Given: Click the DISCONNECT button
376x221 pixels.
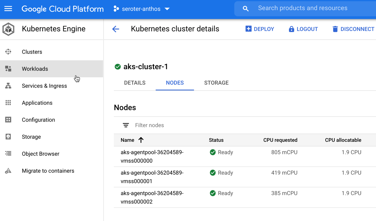Looking at the screenshot, I should [353, 29].
